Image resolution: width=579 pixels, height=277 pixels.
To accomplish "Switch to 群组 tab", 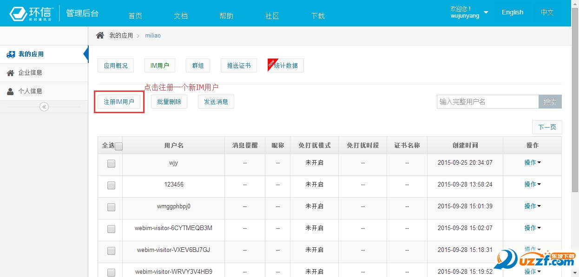I will click(x=198, y=65).
